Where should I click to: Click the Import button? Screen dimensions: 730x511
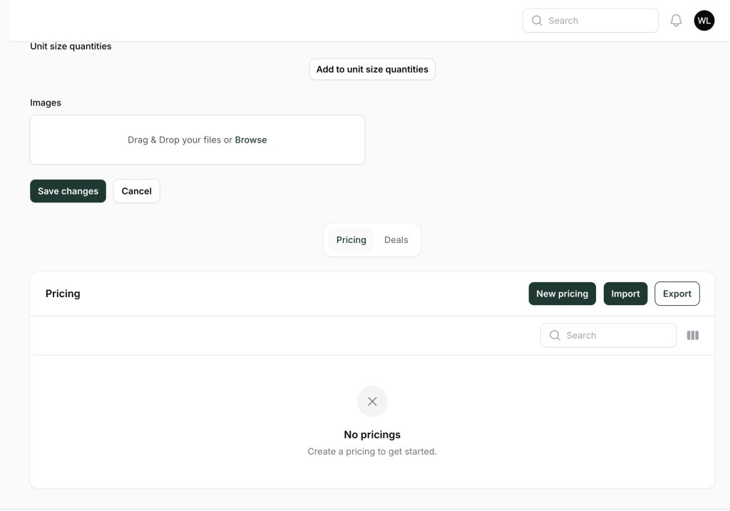point(625,294)
